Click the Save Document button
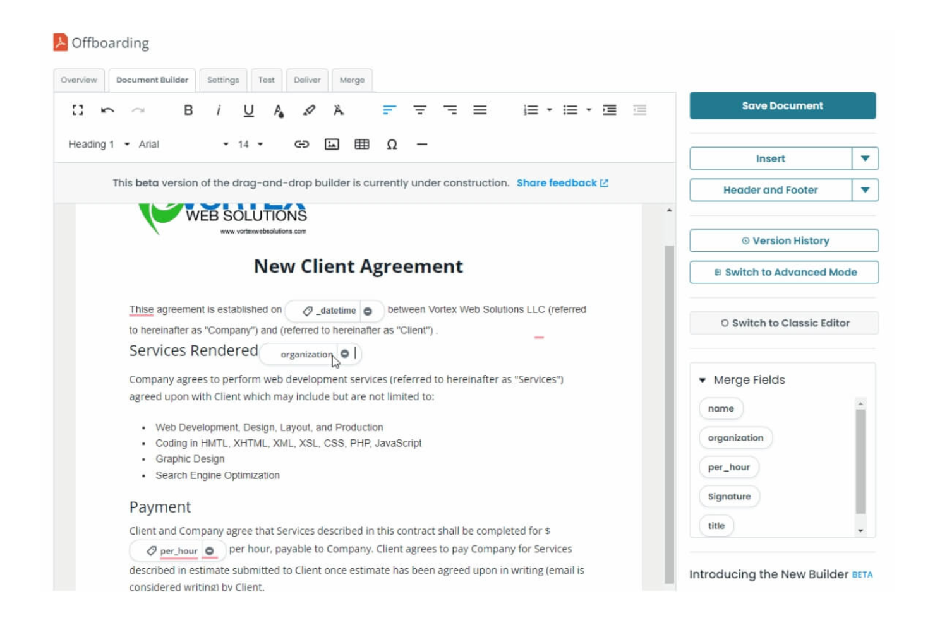This screenshot has height=623, width=935. pos(783,105)
